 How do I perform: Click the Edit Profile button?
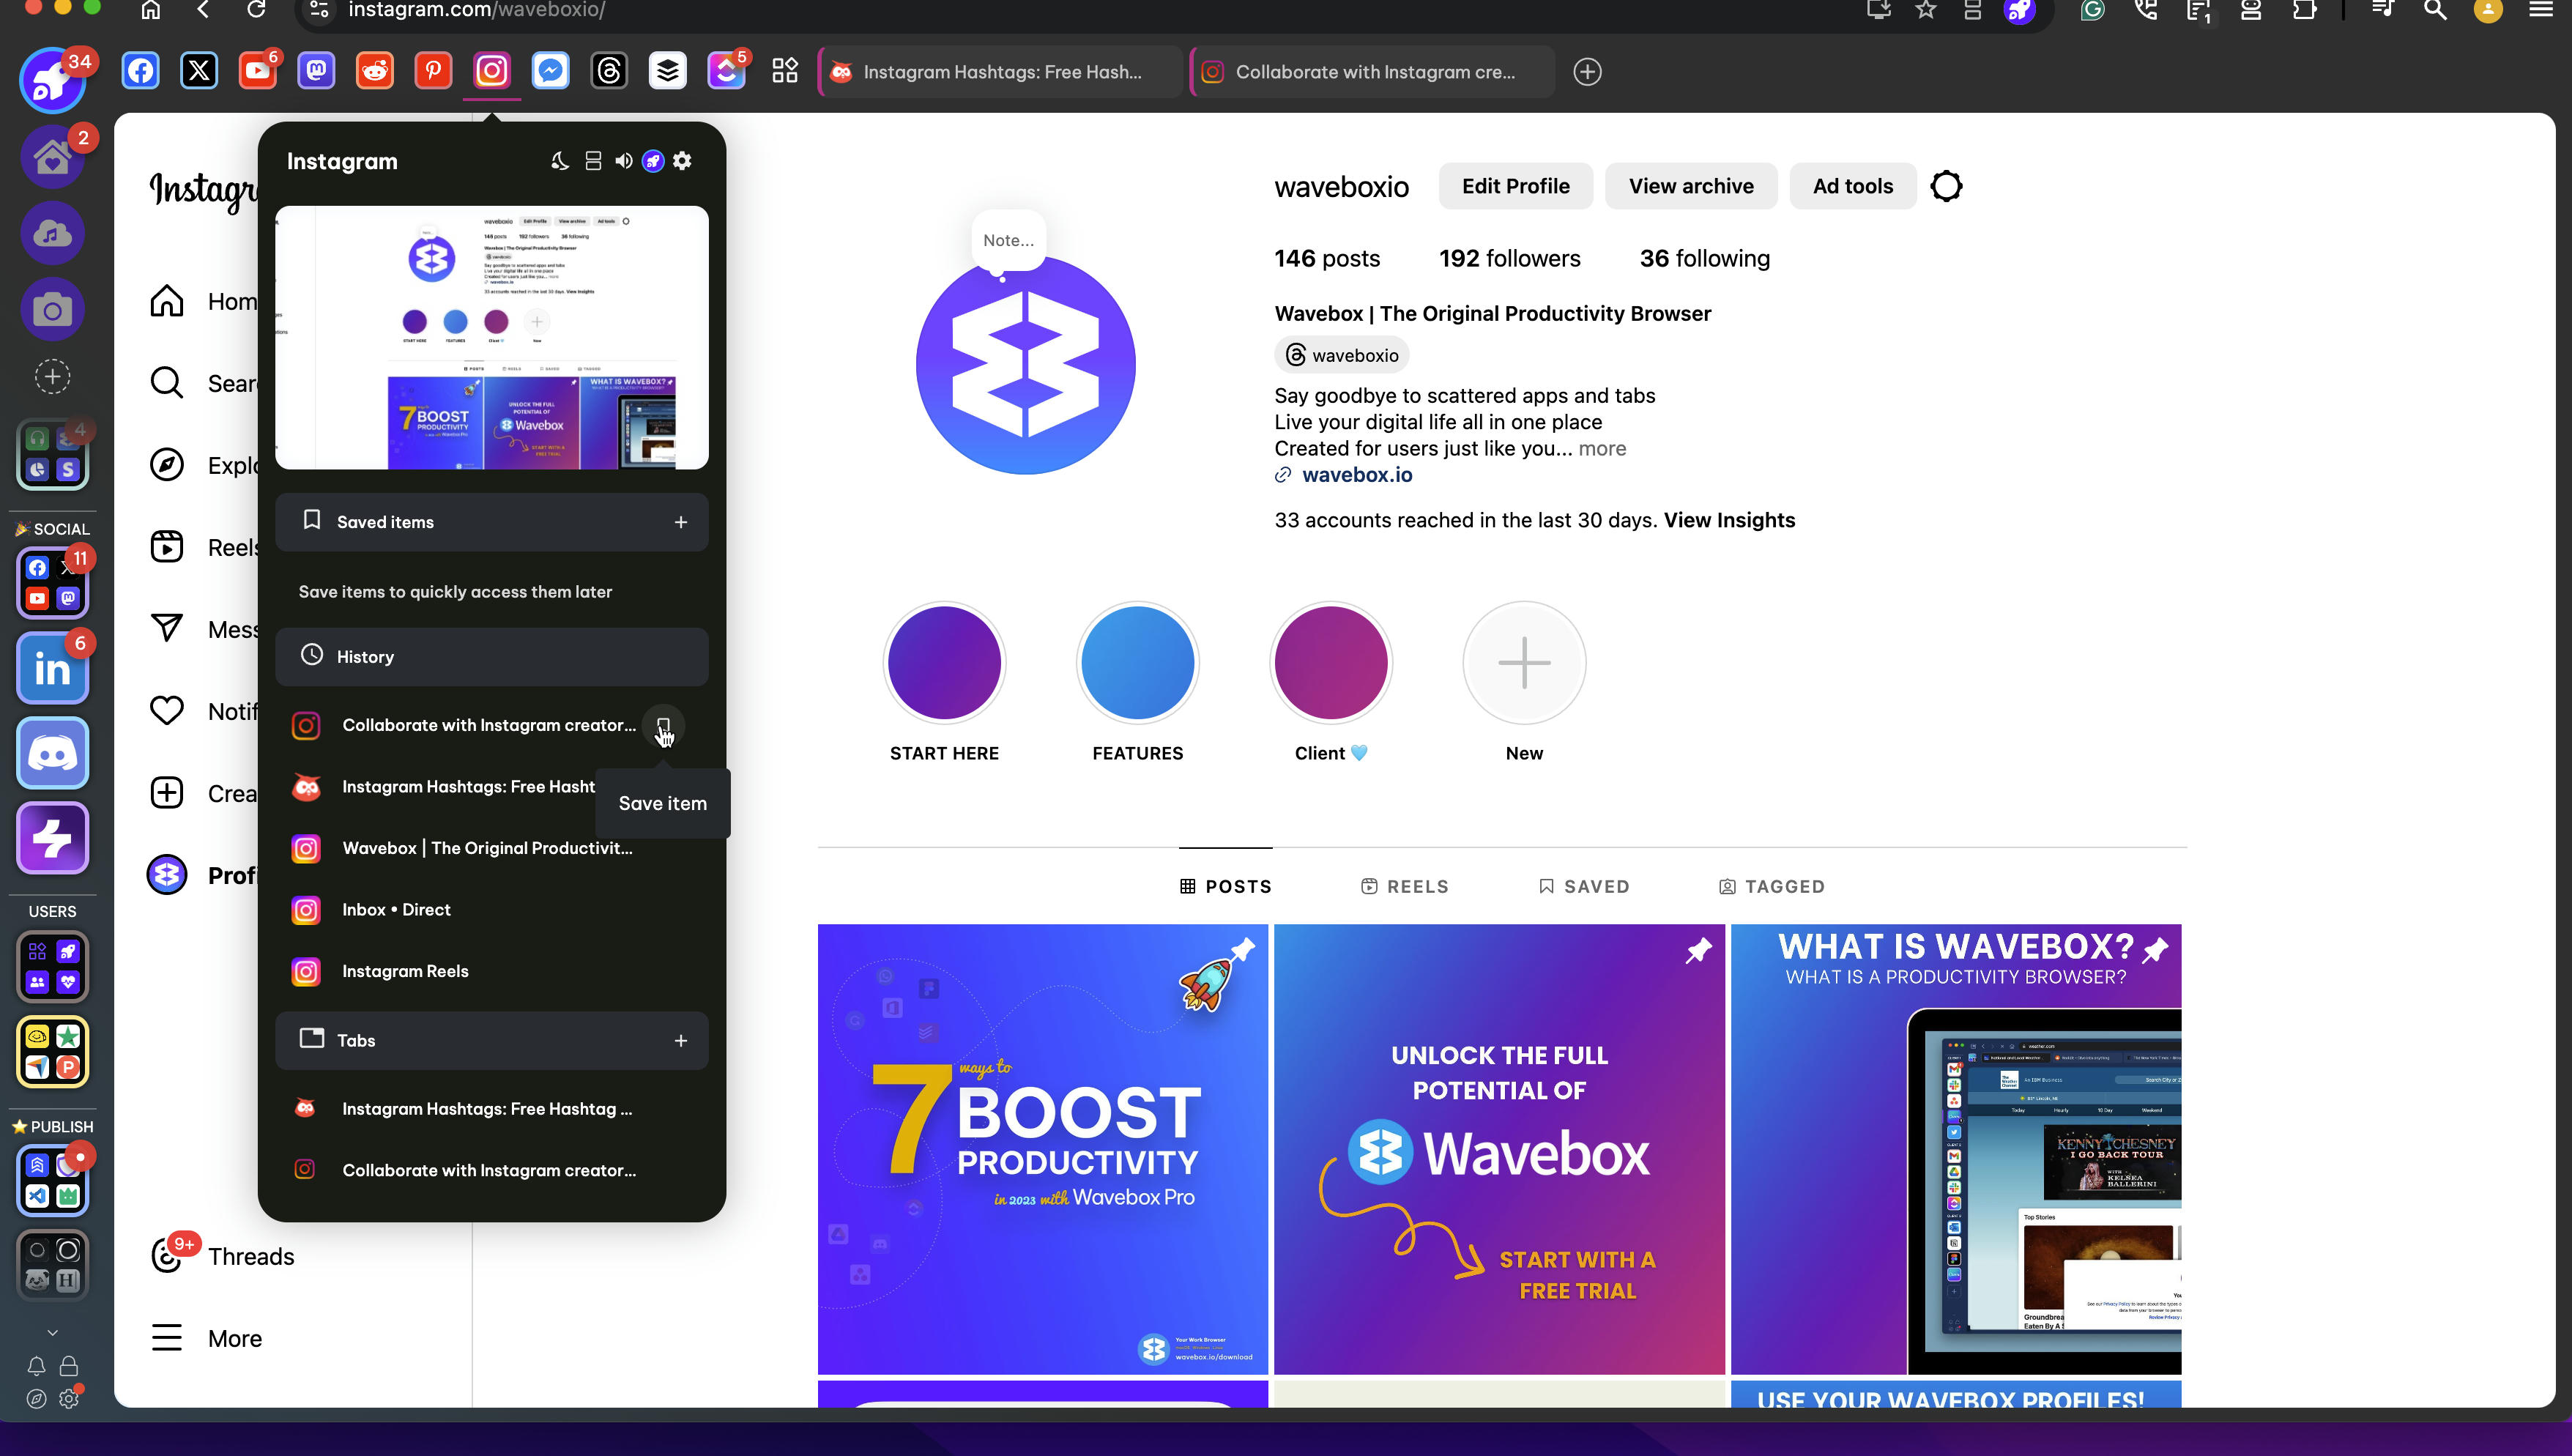coord(1515,186)
